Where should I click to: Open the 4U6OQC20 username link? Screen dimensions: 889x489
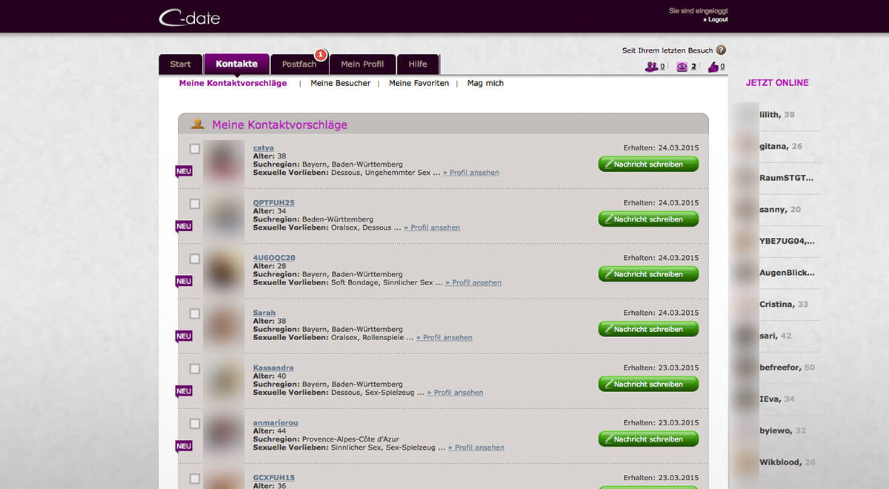click(x=274, y=258)
